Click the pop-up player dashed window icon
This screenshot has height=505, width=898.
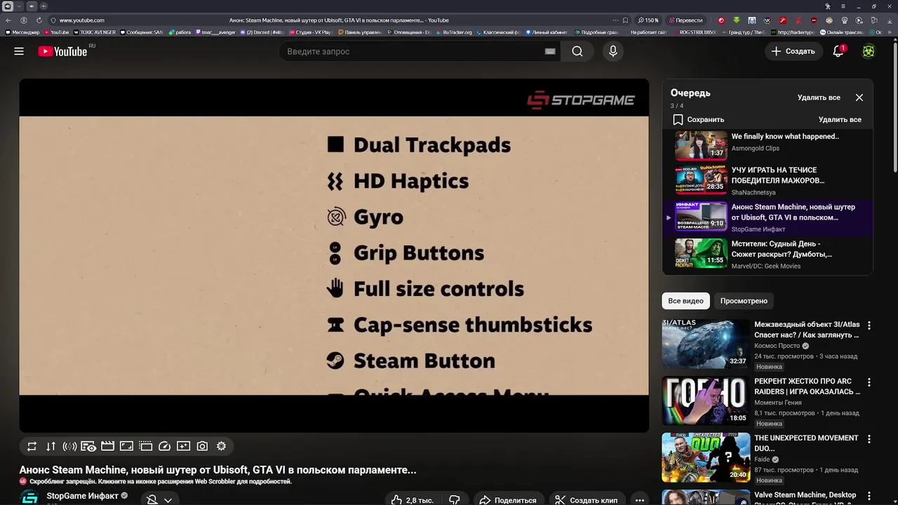pyautogui.click(x=145, y=446)
